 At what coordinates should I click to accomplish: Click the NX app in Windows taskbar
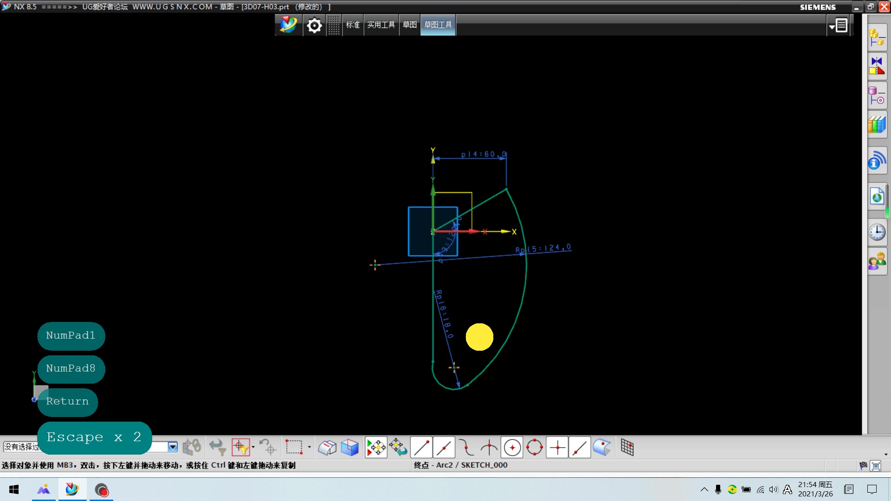pos(72,490)
